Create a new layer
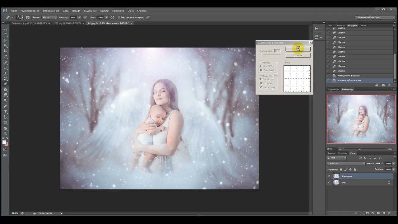The width and height of the screenshot is (398, 224). [x=384, y=213]
